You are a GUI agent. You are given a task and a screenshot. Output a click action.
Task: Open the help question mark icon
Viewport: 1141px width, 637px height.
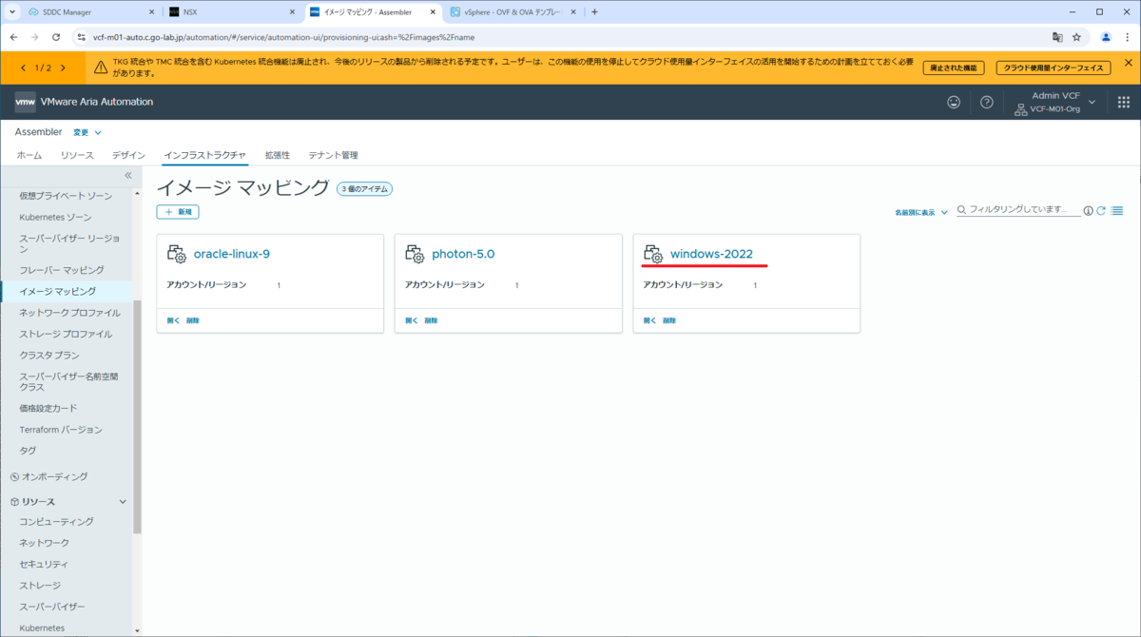(x=987, y=102)
